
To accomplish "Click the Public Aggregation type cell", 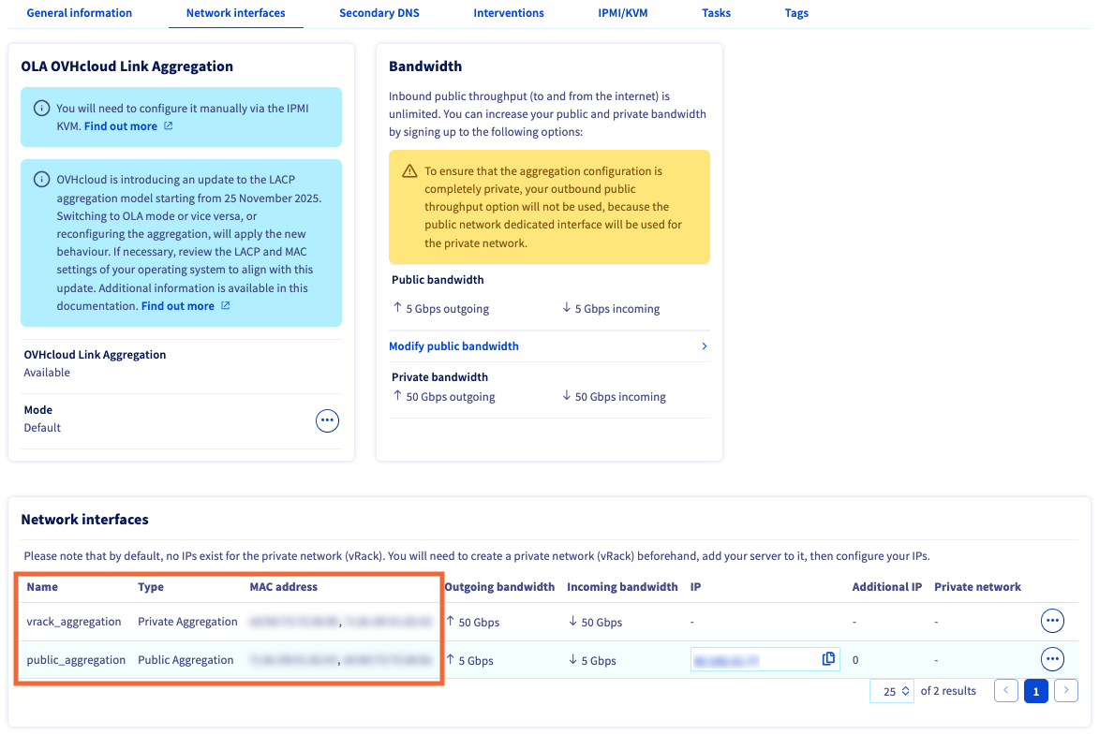I will [x=186, y=660].
